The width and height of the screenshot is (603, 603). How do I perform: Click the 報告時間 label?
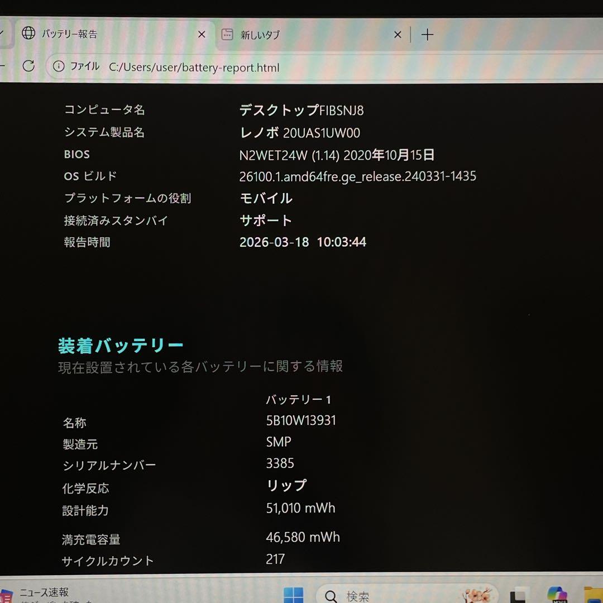pos(87,242)
